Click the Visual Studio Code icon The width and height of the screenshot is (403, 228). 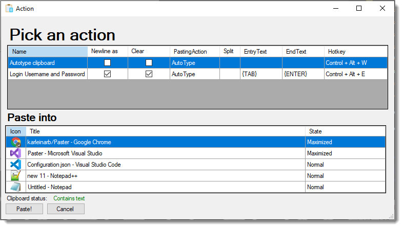point(16,165)
